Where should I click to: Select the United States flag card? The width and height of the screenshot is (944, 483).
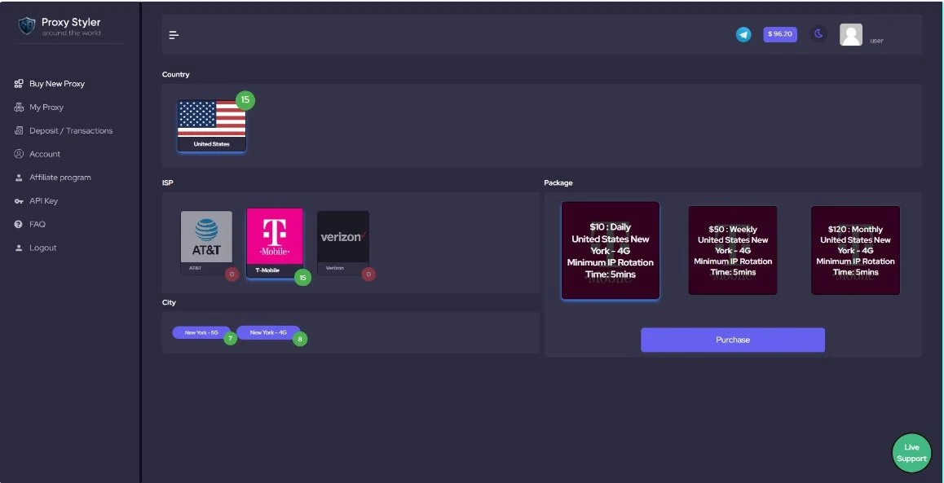[x=211, y=125]
